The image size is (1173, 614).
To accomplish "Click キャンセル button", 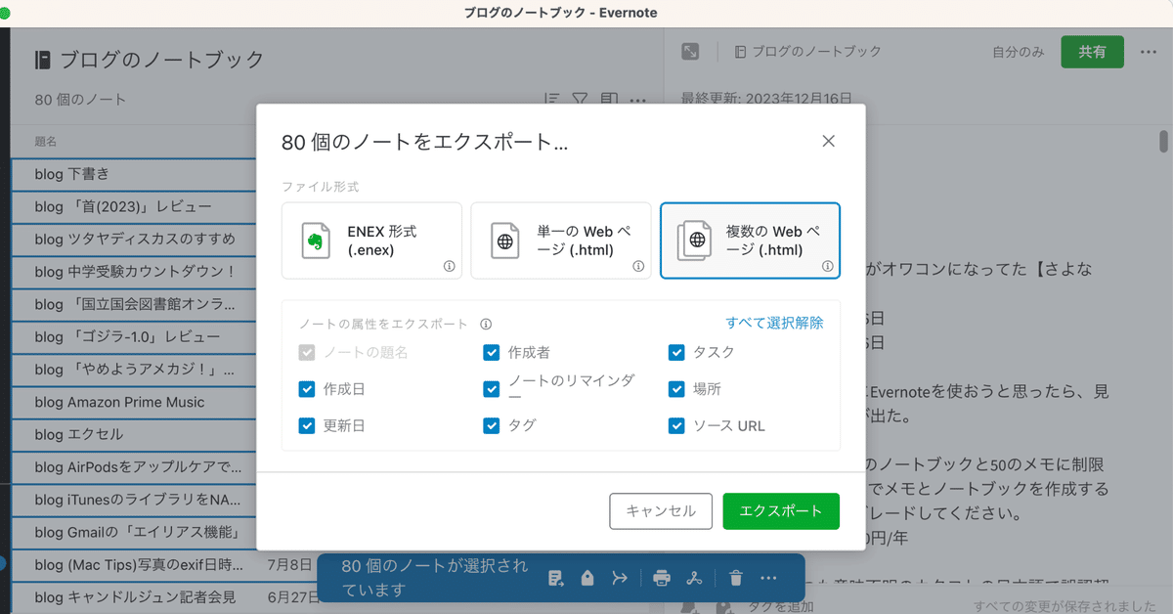I will click(661, 510).
